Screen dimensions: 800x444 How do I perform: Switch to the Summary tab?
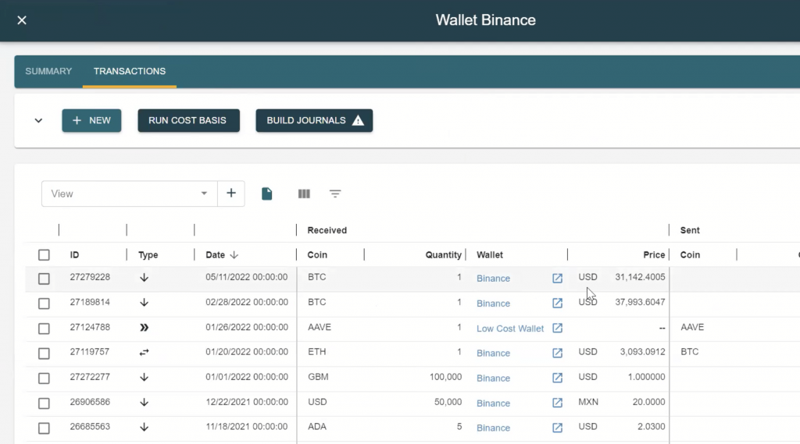[48, 71]
